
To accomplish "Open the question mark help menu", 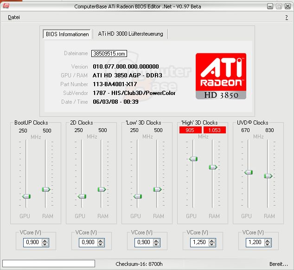I will [x=287, y=18].
